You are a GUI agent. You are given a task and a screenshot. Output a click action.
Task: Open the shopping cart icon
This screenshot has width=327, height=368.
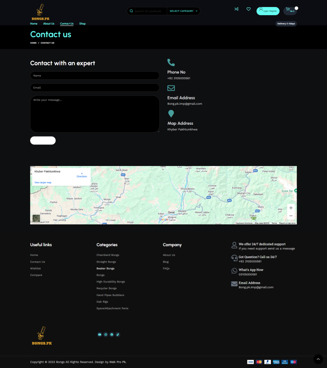coord(288,9)
